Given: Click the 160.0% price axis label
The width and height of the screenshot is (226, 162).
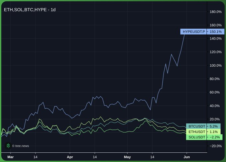Looking at the screenshot, I should pyautogui.click(x=216, y=25).
